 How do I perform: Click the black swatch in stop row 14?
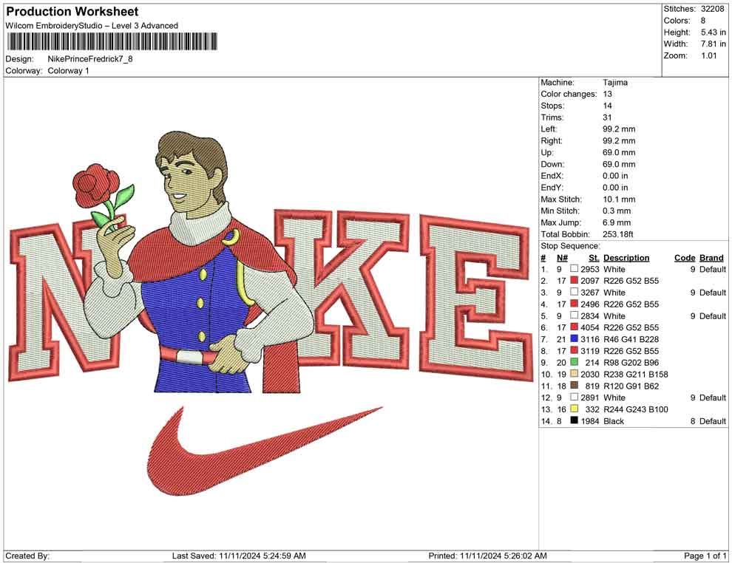(575, 420)
